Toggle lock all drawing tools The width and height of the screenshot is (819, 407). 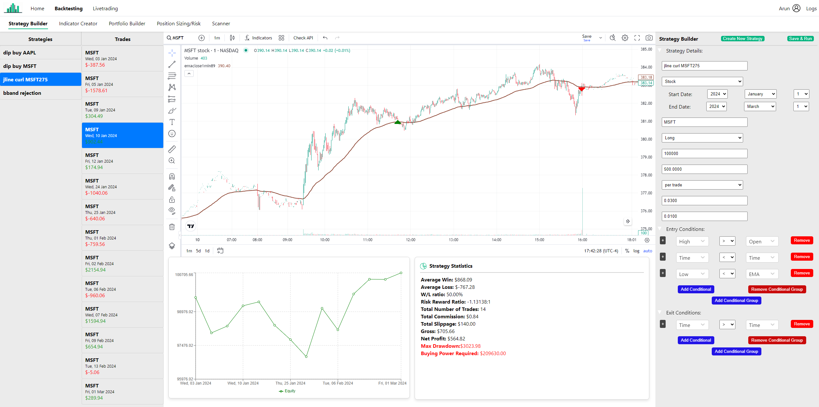172,199
